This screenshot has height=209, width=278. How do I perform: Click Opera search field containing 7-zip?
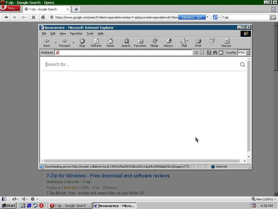pyautogui.click(x=245, y=17)
